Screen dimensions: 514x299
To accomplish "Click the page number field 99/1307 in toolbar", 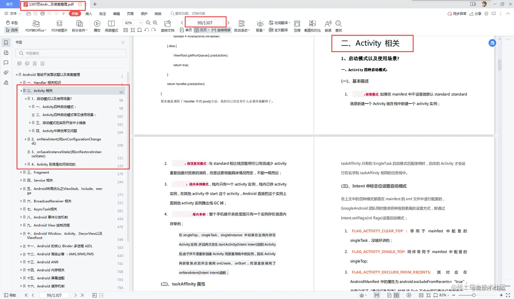I will click(205, 23).
